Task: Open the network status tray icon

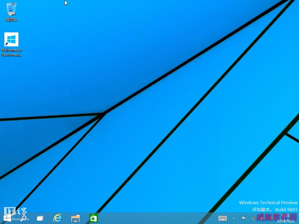Action: point(253,218)
